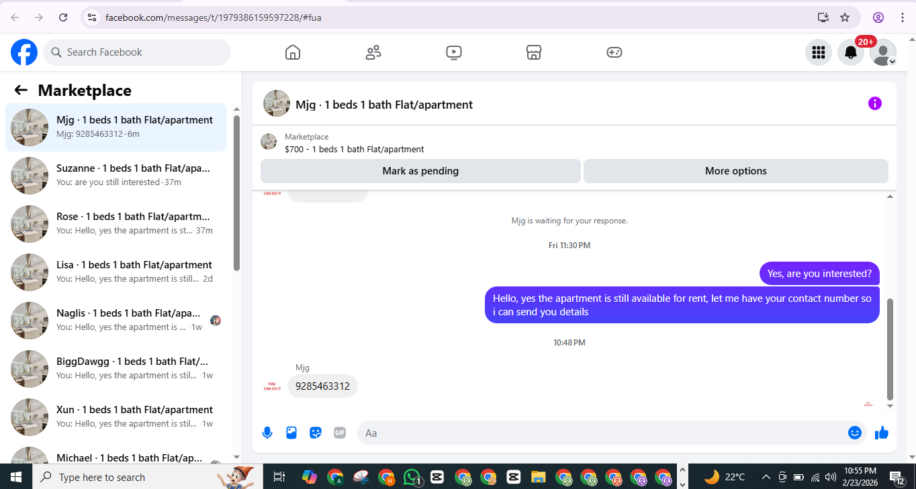Click the back arrow beside Marketplace

pos(21,91)
